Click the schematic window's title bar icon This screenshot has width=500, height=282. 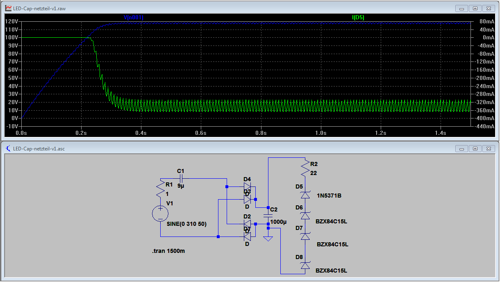(x=8, y=148)
